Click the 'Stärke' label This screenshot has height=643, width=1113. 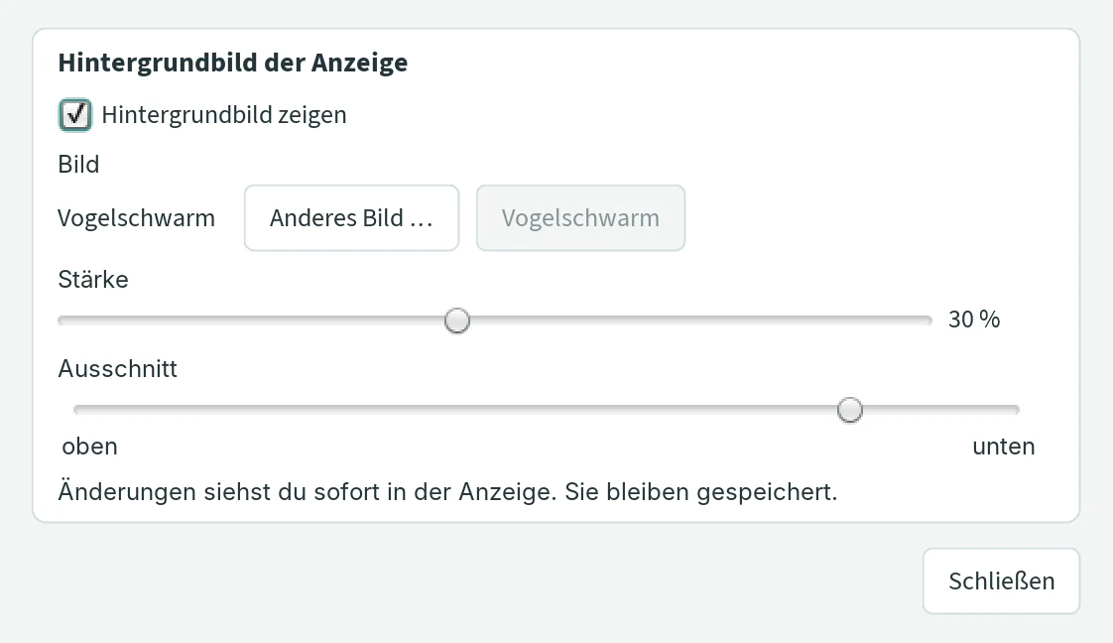(93, 279)
